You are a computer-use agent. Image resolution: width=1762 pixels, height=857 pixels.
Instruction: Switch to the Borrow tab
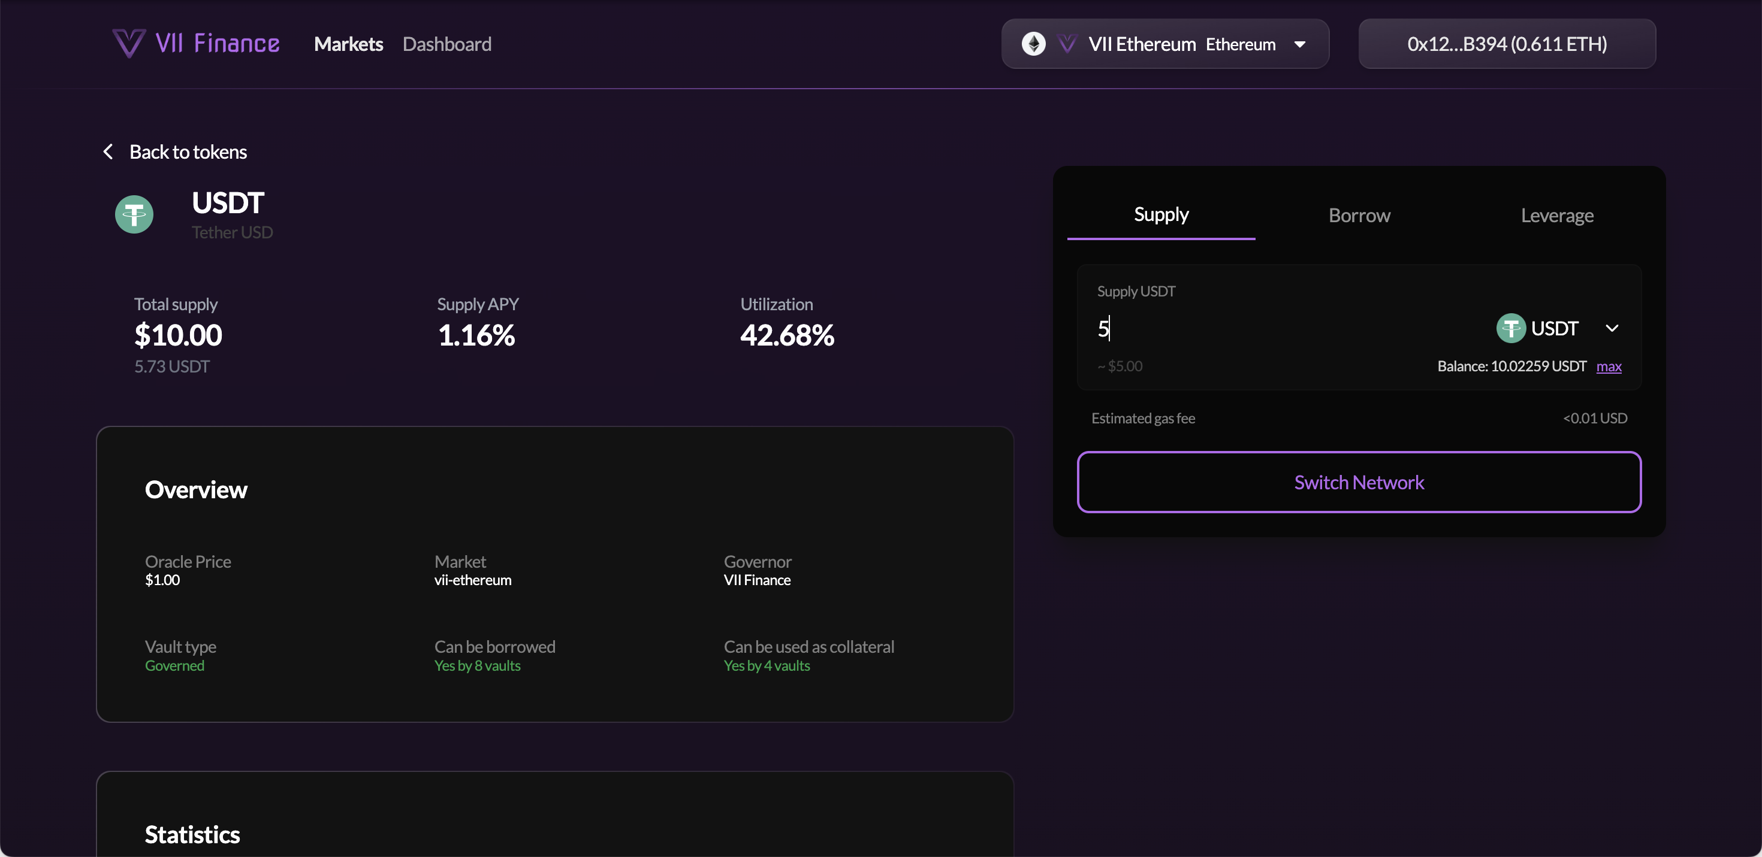pos(1359,215)
